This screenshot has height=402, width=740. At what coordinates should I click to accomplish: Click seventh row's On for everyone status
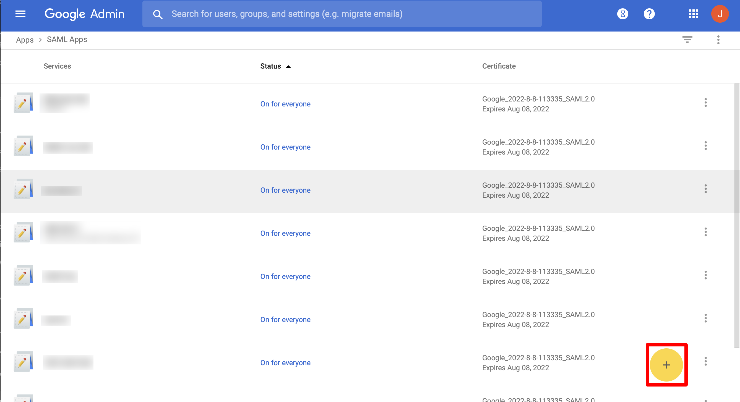[285, 362]
